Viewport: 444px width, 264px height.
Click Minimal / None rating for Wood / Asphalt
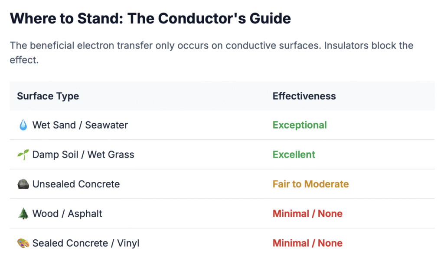pyautogui.click(x=307, y=214)
